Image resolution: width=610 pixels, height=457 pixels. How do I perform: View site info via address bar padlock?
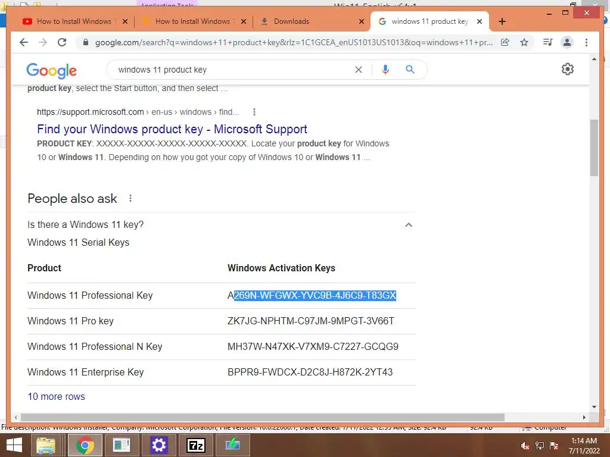pyautogui.click(x=86, y=42)
